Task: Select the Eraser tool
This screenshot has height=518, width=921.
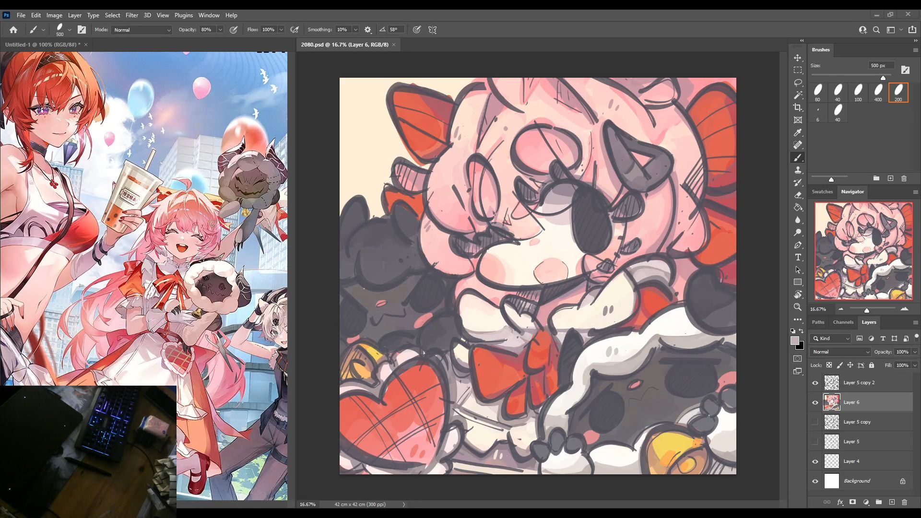Action: pos(798,195)
